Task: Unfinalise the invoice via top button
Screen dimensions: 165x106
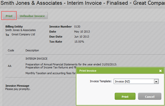Action: point(32,16)
